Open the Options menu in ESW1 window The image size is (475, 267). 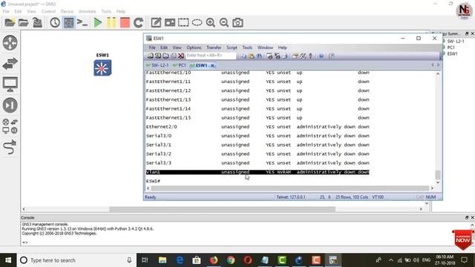[194, 47]
